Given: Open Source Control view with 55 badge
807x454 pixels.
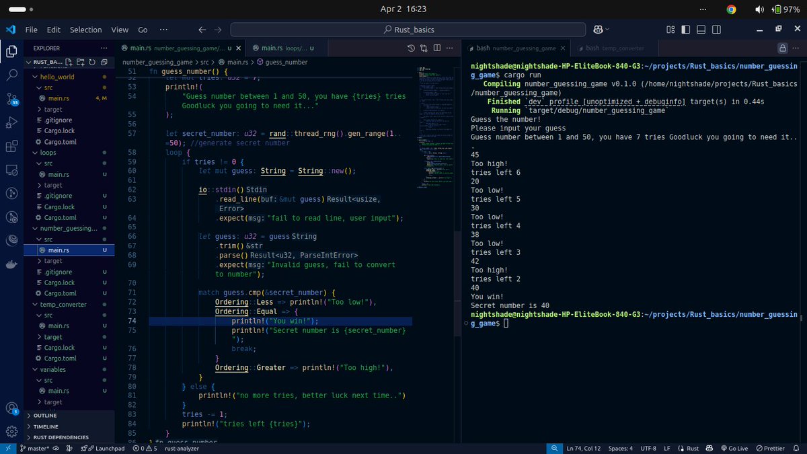Looking at the screenshot, I should [11, 99].
